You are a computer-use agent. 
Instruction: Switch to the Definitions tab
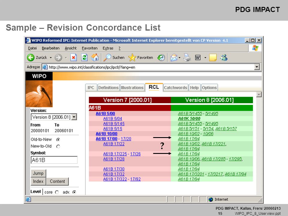[x=108, y=88]
